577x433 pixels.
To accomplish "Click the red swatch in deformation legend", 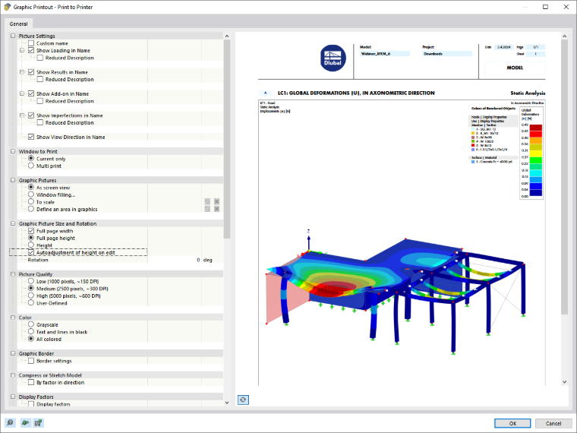I will 535,134.
